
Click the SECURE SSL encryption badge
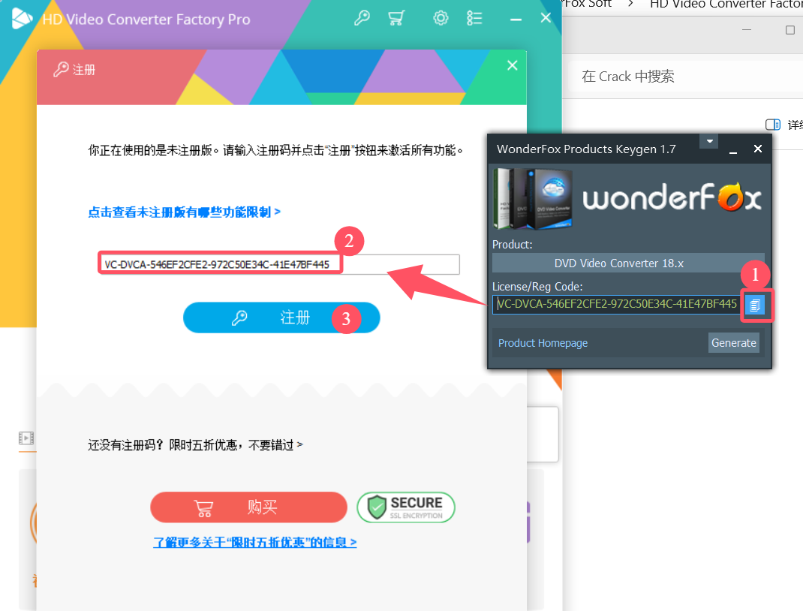pyautogui.click(x=406, y=507)
